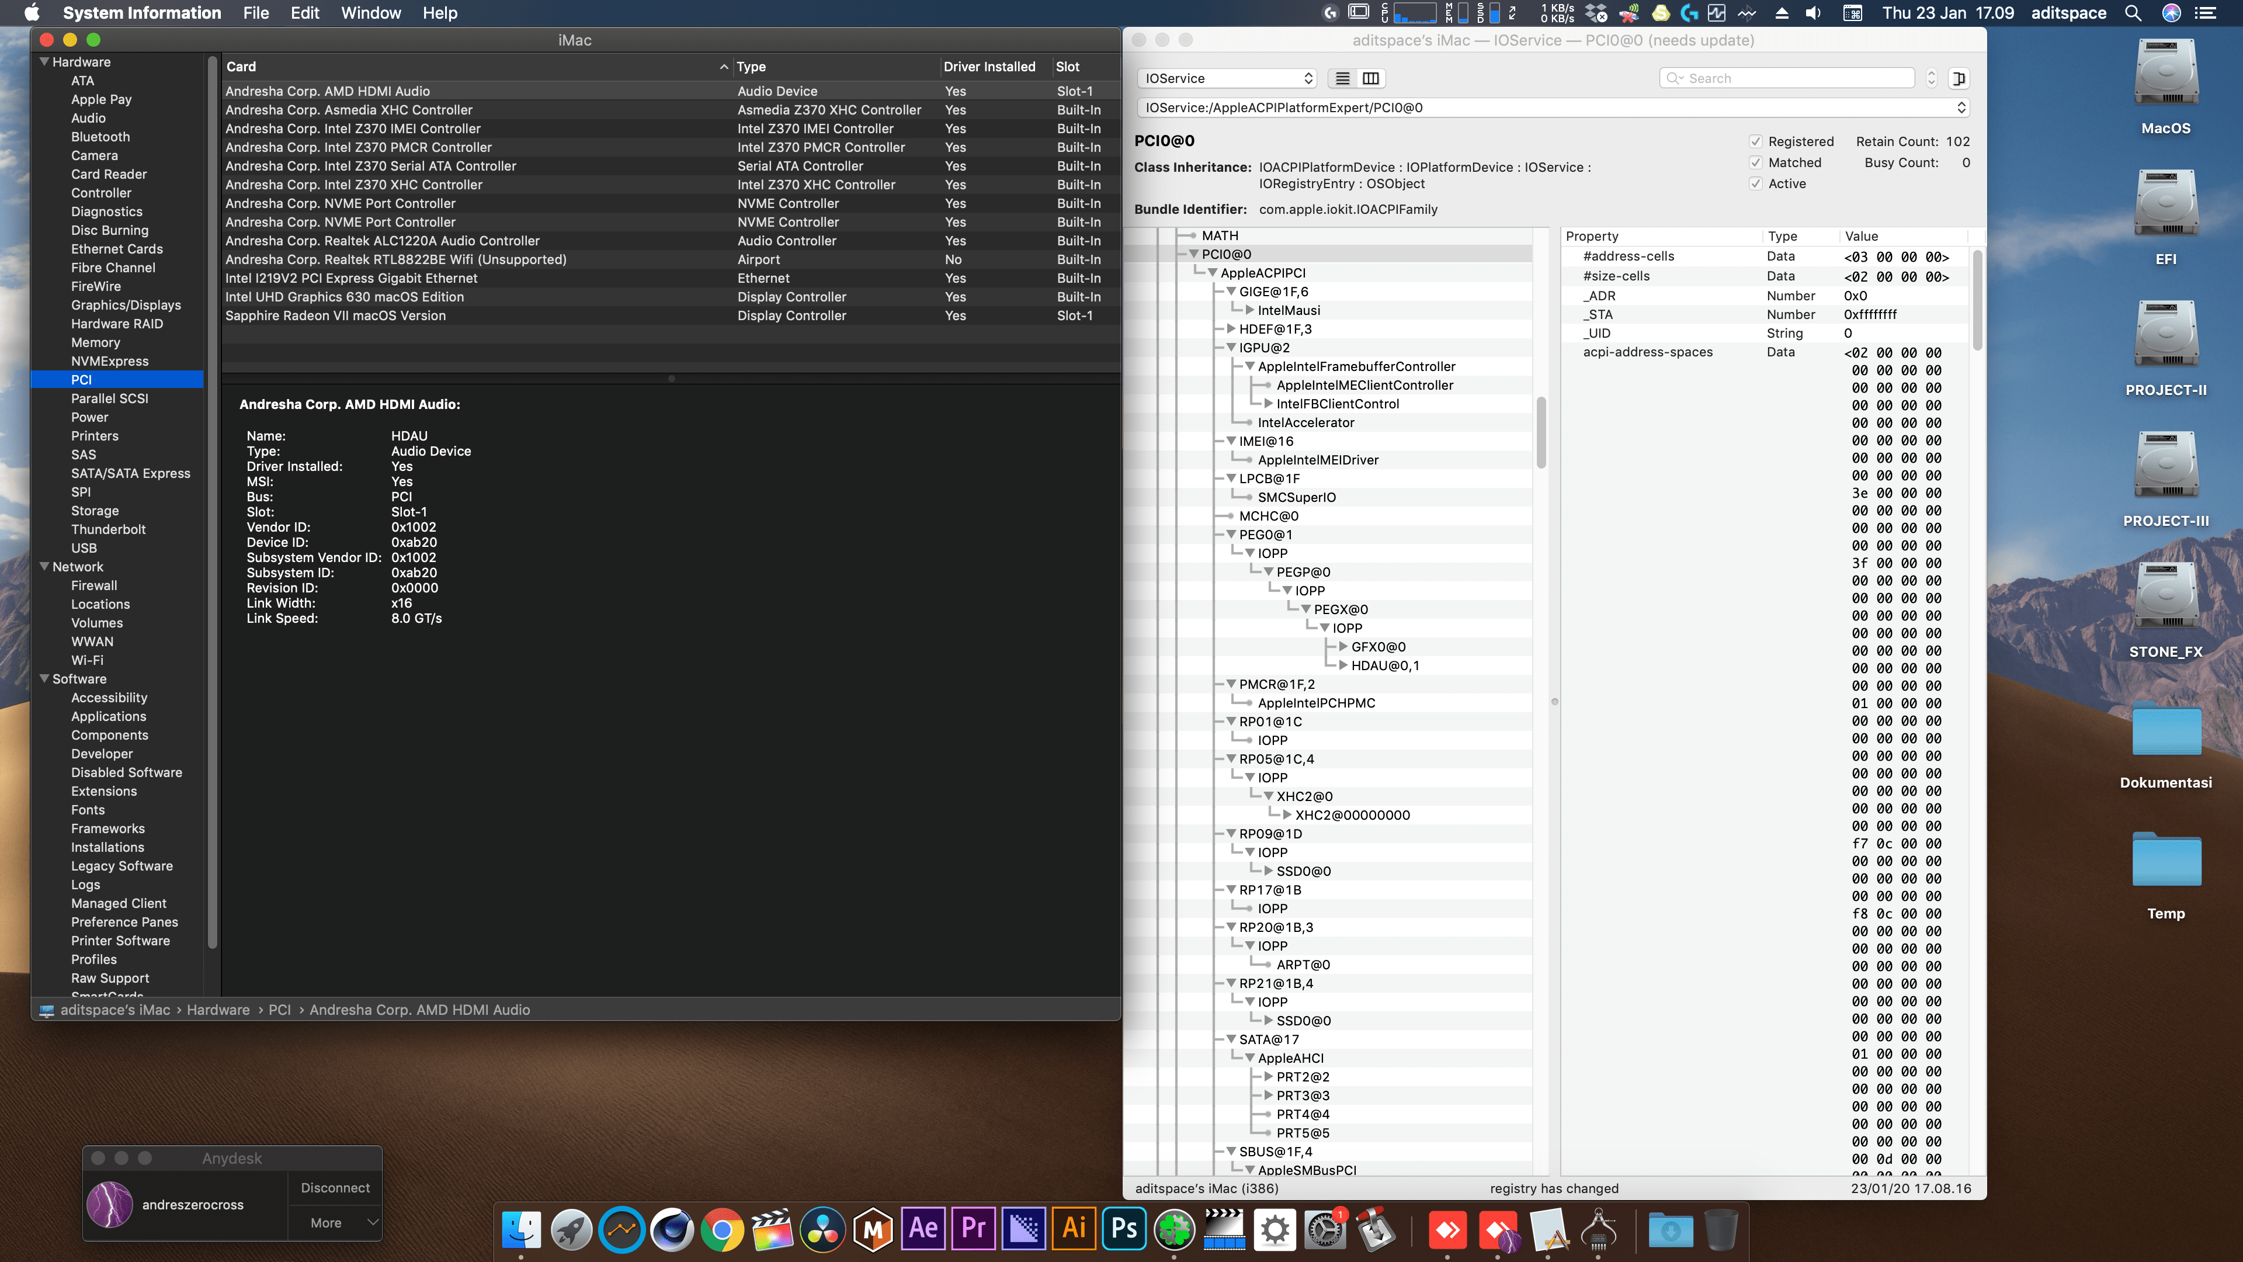Open the IOService path dropdown
Screen dimensions: 2243x1262
pyautogui.click(x=1553, y=108)
